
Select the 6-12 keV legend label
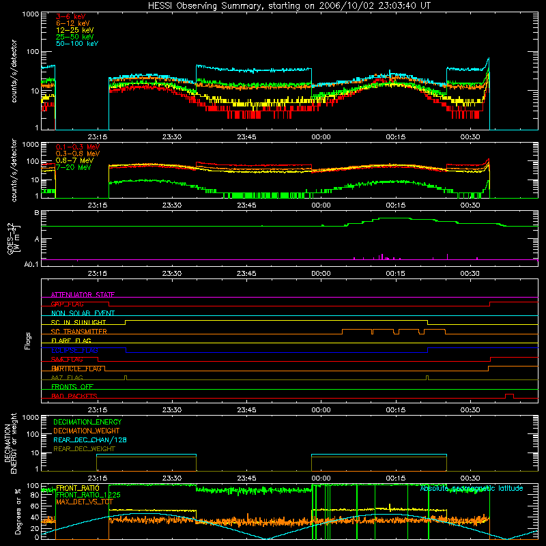pos(73,23)
